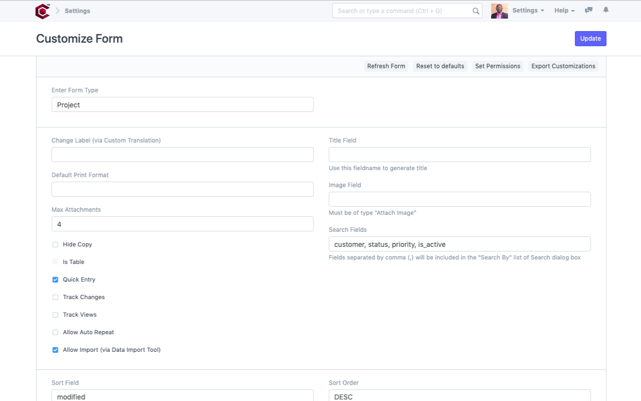
Task: Click the user profile avatar picture
Action: (x=499, y=11)
